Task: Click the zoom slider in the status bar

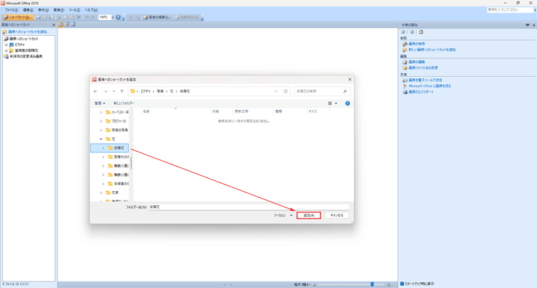Action: [x=372, y=284]
